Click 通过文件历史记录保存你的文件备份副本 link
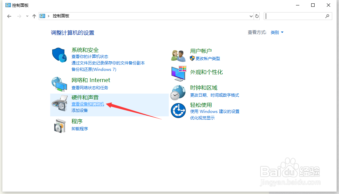The width and height of the screenshot is (339, 194). (x=108, y=63)
